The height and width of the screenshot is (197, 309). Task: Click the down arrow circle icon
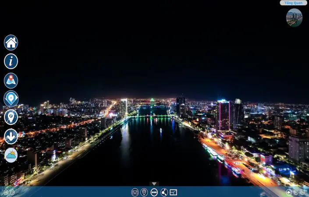click(x=11, y=136)
